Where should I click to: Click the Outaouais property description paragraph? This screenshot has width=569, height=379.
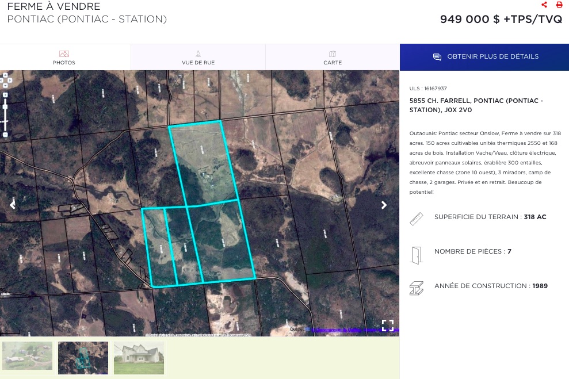485,163
